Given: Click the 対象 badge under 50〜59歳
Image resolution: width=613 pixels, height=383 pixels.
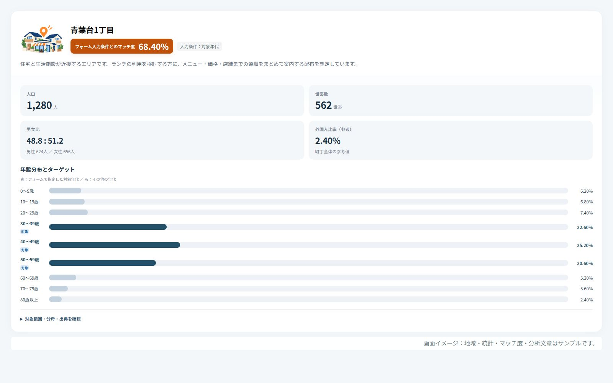Looking at the screenshot, I should click(25, 268).
